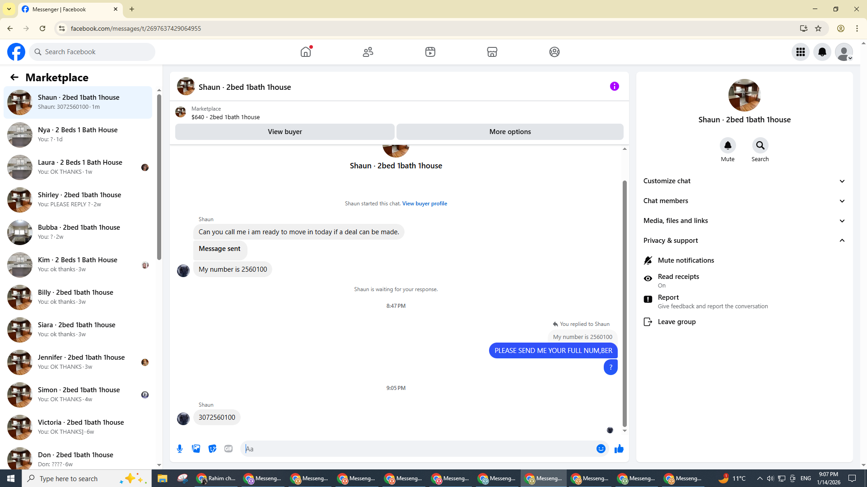This screenshot has width=867, height=487.
Task: Open Nya 2 Beds 1 Bath House chat
Action: tap(78, 135)
